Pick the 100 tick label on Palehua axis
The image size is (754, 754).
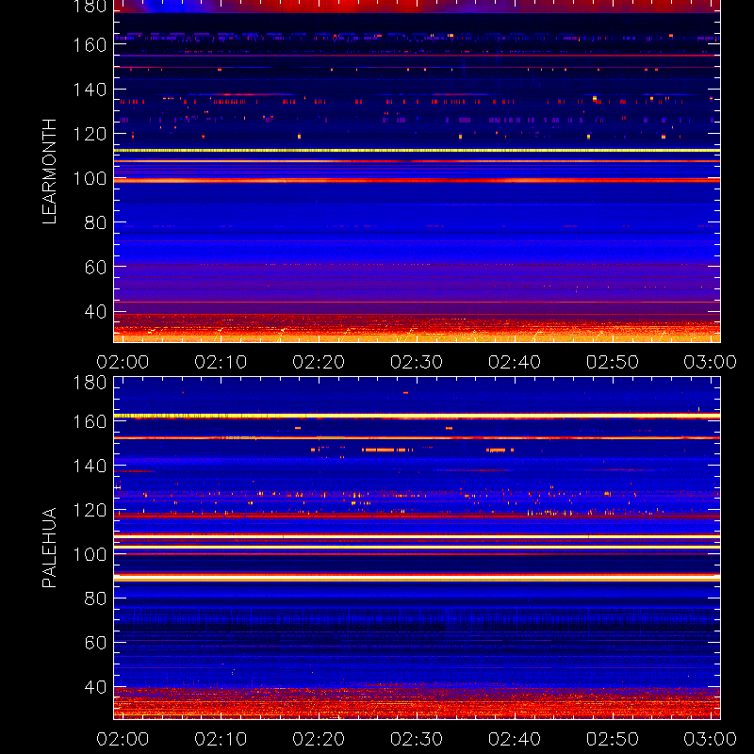(90, 555)
